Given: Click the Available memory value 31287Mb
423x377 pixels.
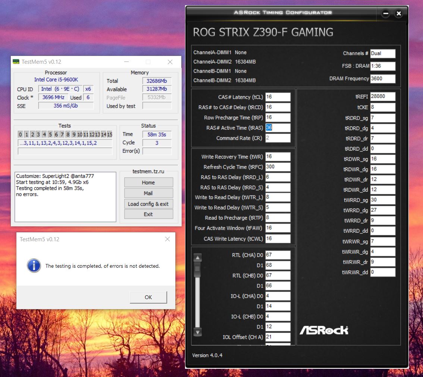Looking at the screenshot, I should point(157,89).
